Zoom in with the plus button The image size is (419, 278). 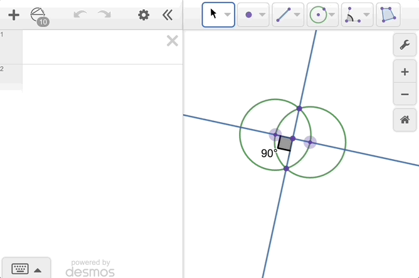coord(405,72)
